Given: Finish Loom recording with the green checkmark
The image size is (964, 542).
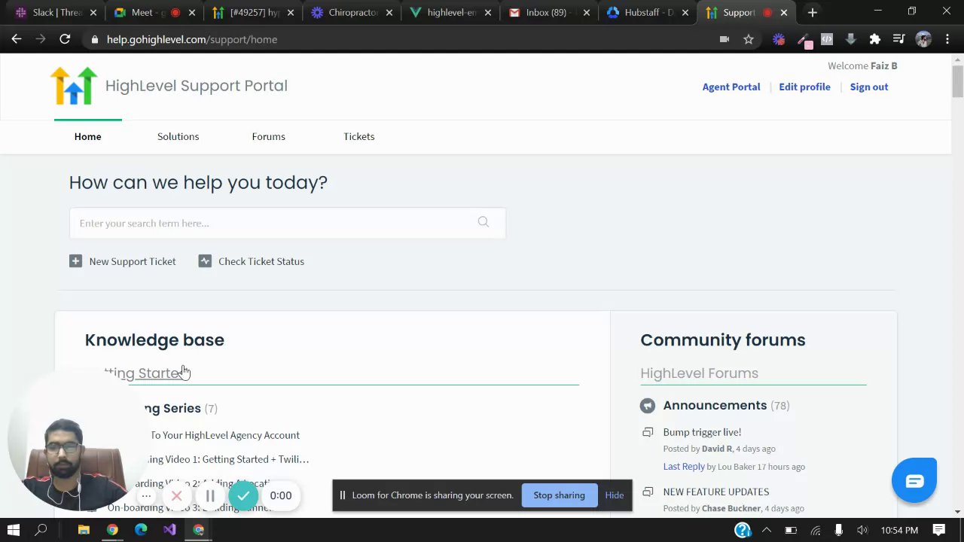Looking at the screenshot, I should pyautogui.click(x=243, y=495).
